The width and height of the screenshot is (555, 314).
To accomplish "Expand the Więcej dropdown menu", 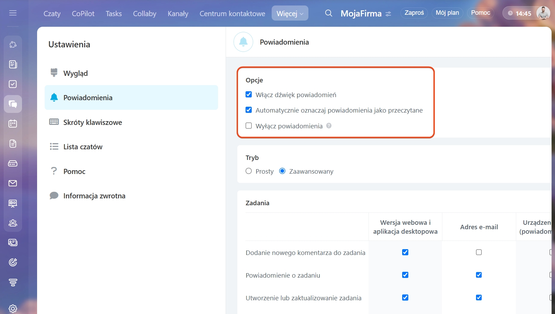I will pyautogui.click(x=290, y=13).
